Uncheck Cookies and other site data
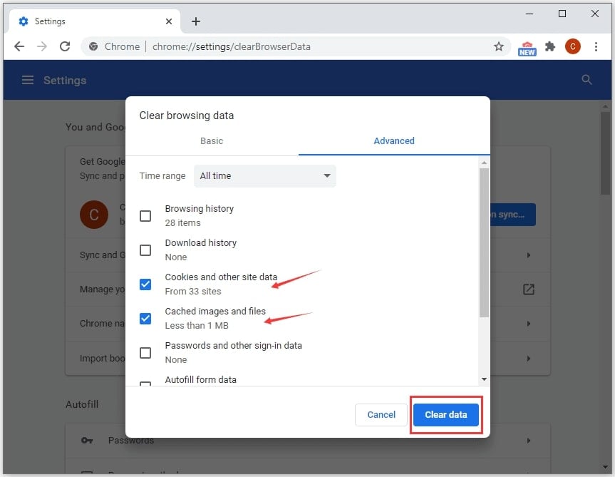Image resolution: width=615 pixels, height=477 pixels. 145,284
